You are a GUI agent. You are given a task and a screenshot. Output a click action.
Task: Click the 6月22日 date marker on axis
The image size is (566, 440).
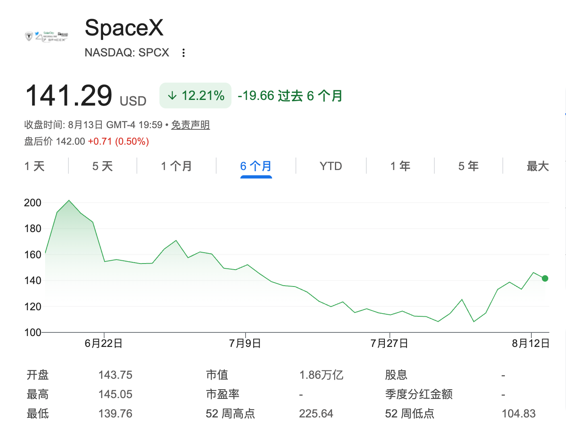pyautogui.click(x=103, y=343)
